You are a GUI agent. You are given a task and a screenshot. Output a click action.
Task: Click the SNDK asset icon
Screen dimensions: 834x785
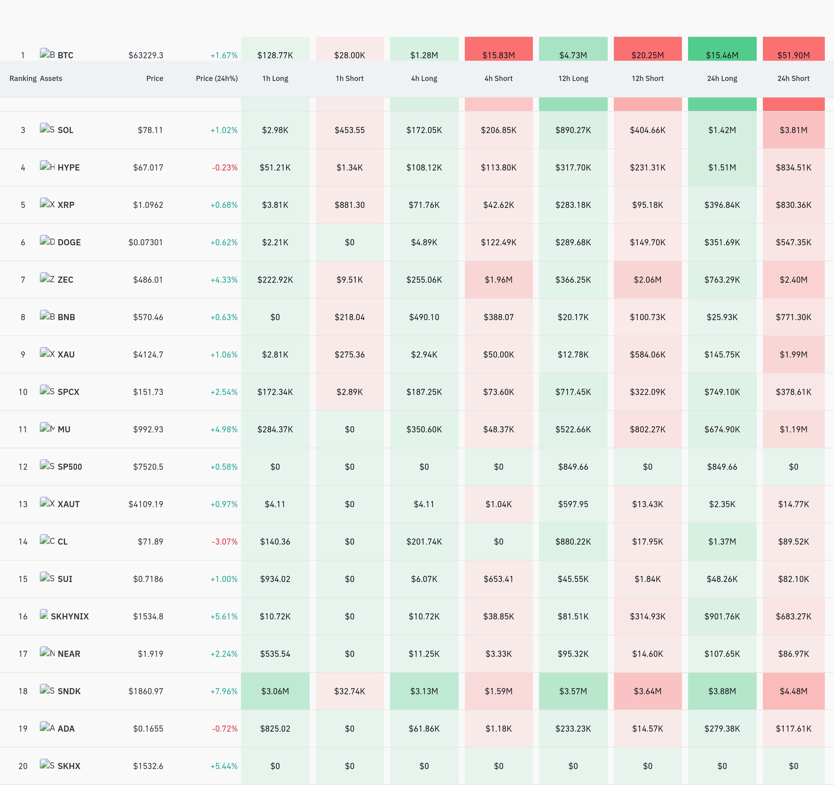(48, 690)
